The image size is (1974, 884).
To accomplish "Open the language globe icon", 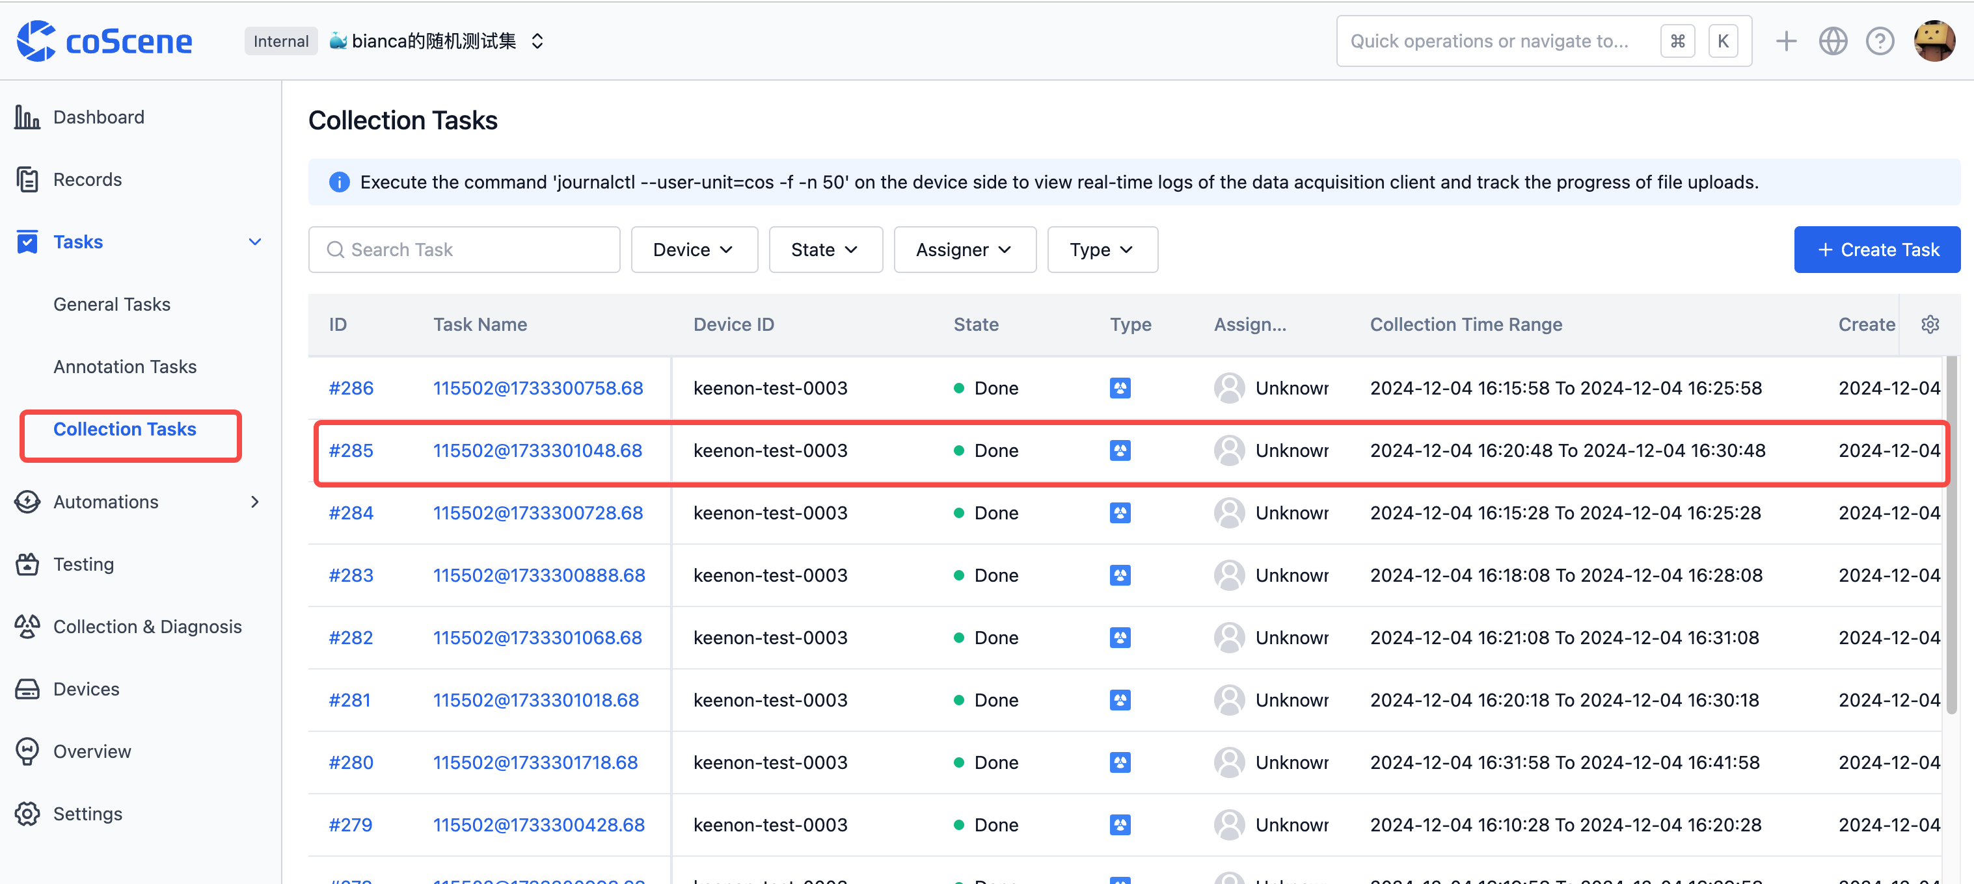I will point(1833,40).
